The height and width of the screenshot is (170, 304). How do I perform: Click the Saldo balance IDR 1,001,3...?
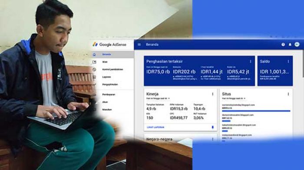(x=274, y=72)
